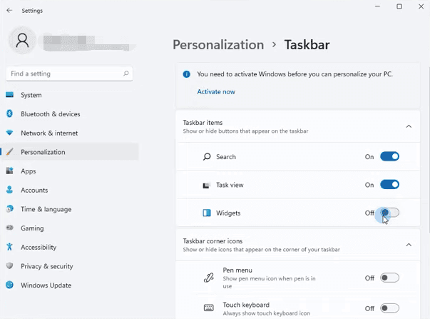Open Gaming settings category

[x=70, y=228]
